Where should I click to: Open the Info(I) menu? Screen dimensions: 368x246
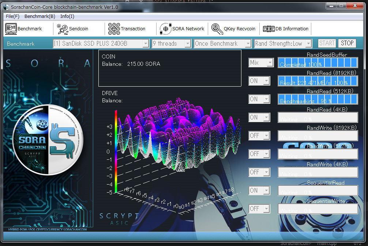(x=67, y=16)
